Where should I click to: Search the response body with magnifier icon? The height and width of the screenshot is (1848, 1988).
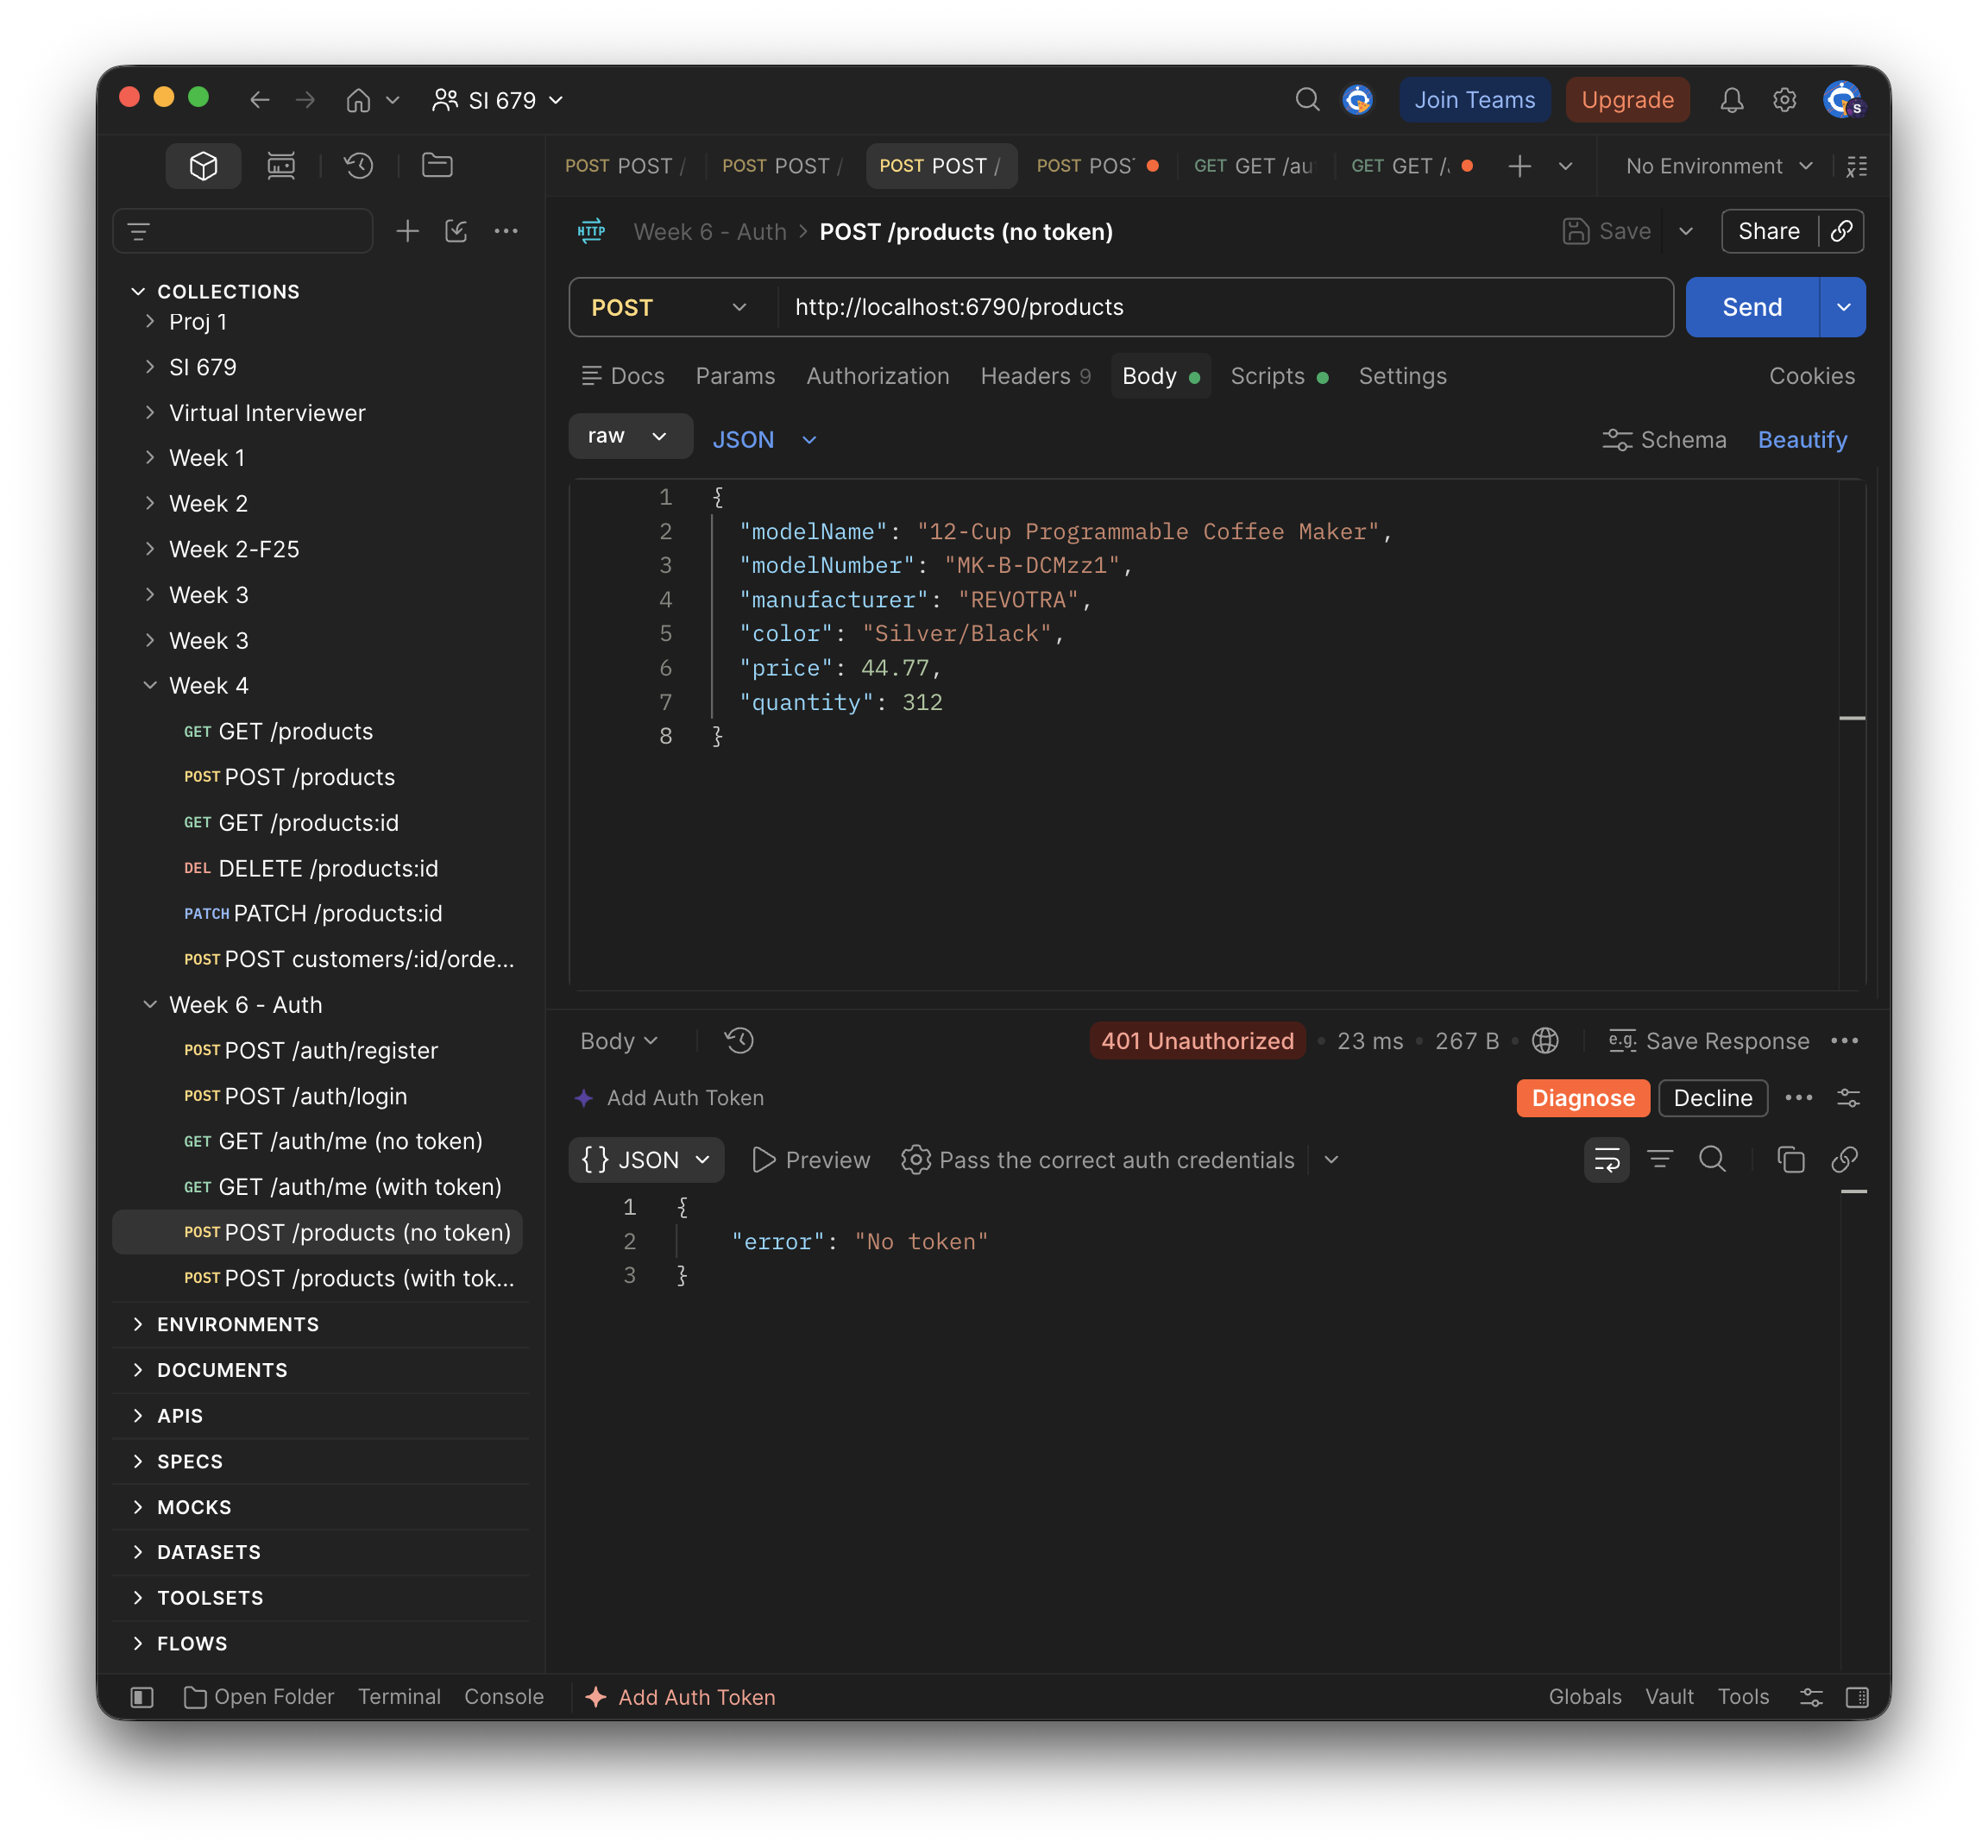(1712, 1160)
